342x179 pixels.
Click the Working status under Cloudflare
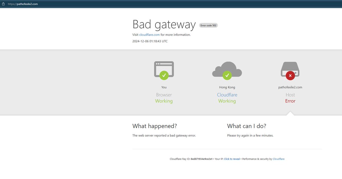point(227,101)
